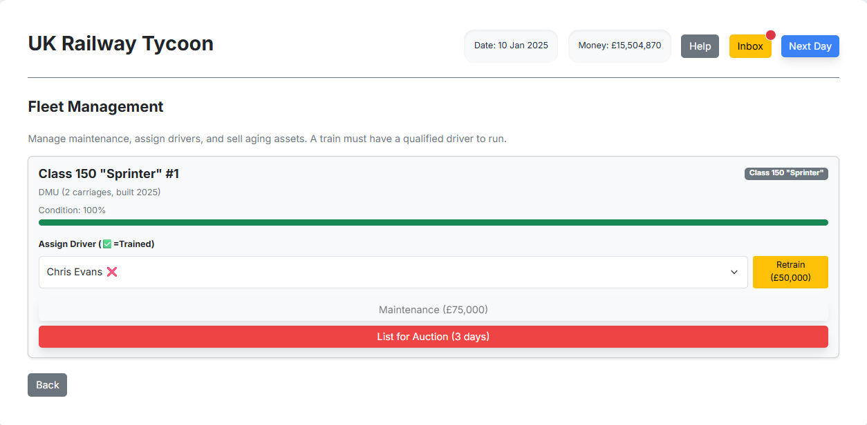Click the red X icon next to Chris Evans

[x=112, y=272]
